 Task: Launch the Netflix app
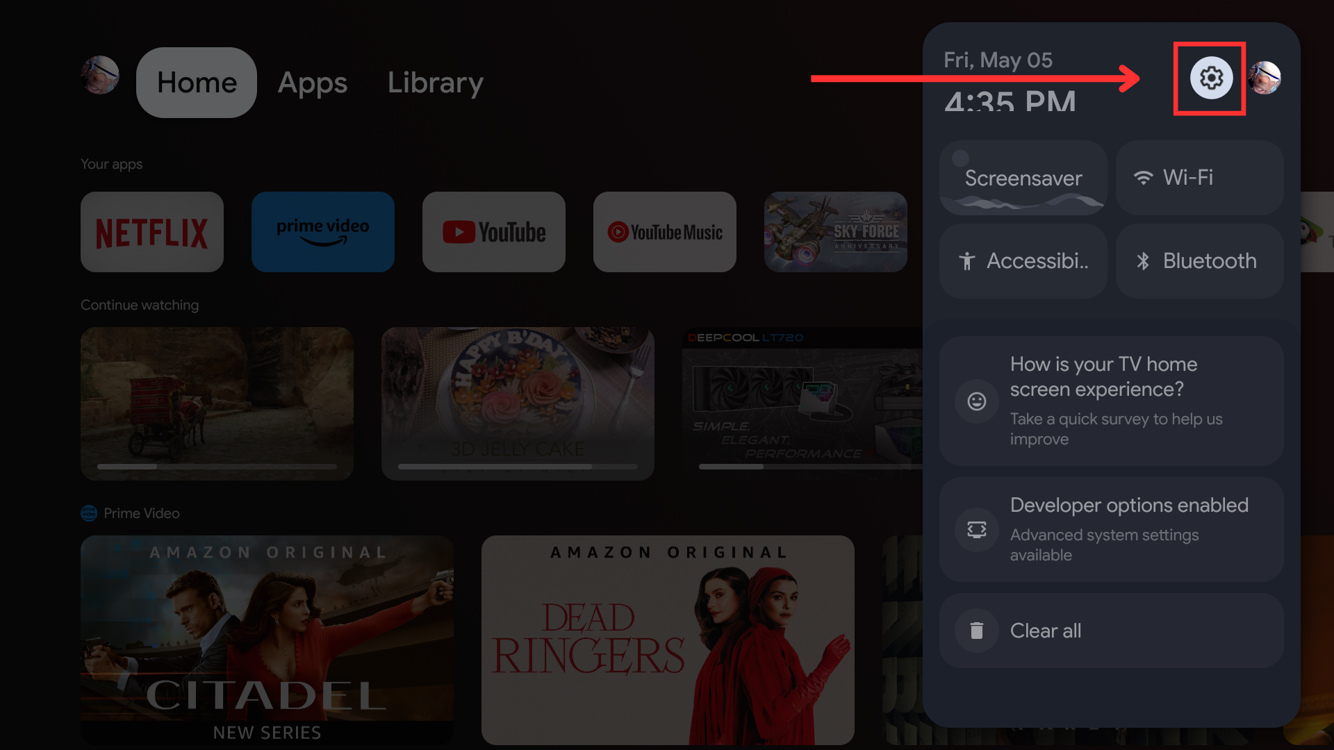[x=152, y=232]
